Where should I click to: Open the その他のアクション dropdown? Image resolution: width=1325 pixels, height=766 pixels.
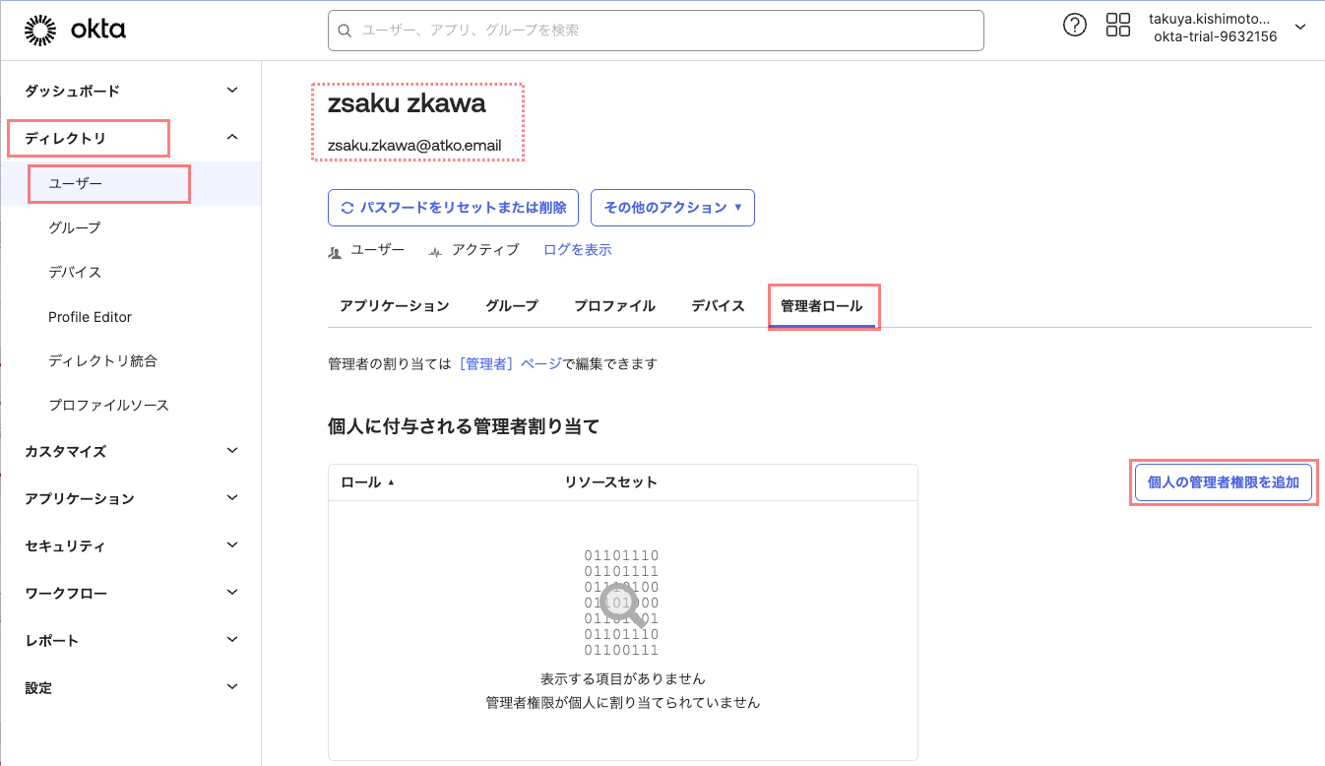672,208
